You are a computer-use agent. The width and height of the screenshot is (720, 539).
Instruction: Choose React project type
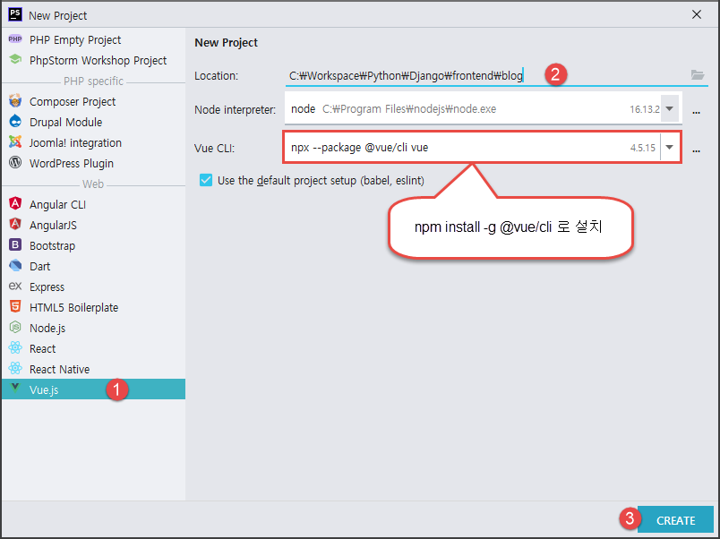click(x=93, y=348)
